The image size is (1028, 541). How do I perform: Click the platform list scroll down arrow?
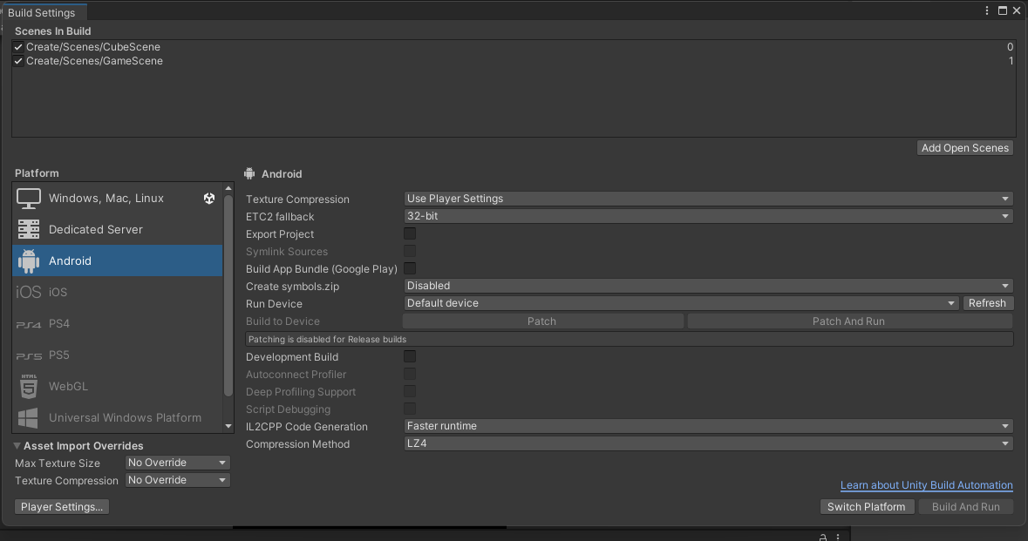228,426
